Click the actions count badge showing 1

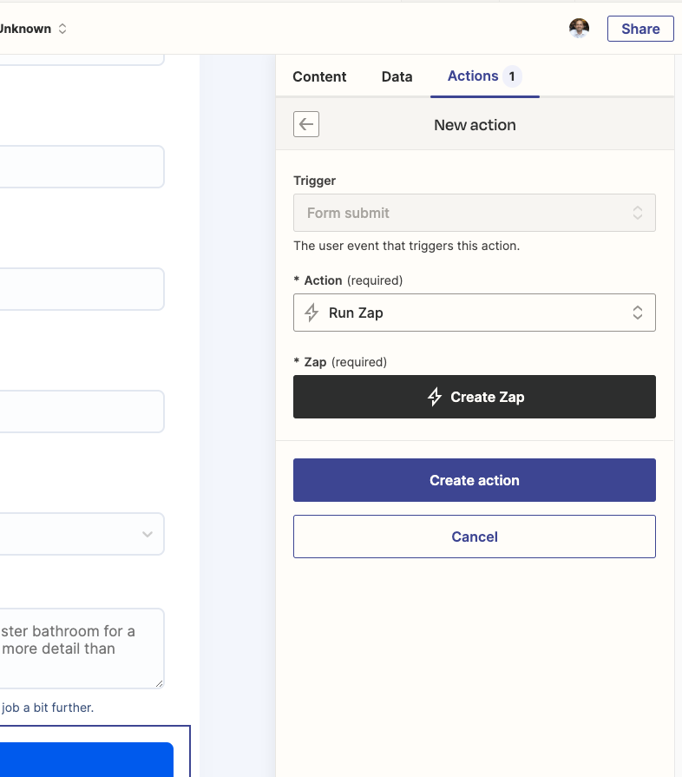[512, 76]
